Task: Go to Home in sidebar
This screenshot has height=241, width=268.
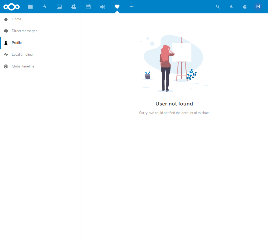Action: pos(40,19)
